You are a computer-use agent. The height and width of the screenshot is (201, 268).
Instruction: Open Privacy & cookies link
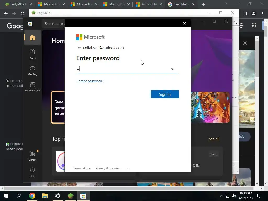point(108,168)
